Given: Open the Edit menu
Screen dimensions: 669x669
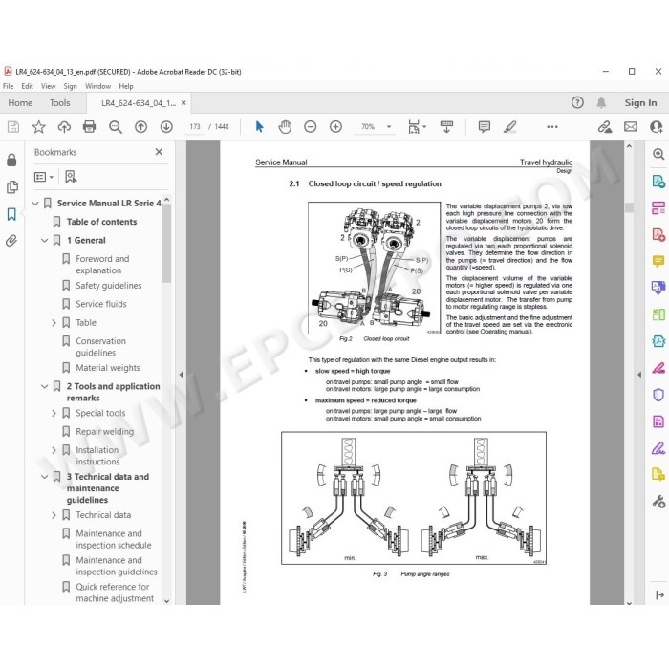Looking at the screenshot, I should pyautogui.click(x=28, y=86).
